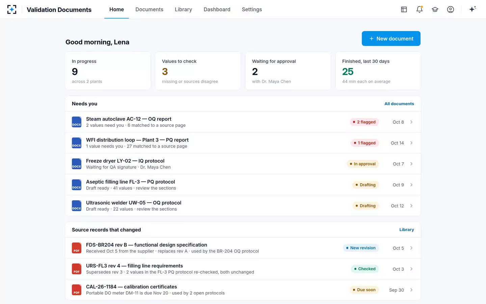Viewport: 486px width, 304px height.
Task: Expand Steam autoclave AC-12 row chevron
Action: (411, 122)
